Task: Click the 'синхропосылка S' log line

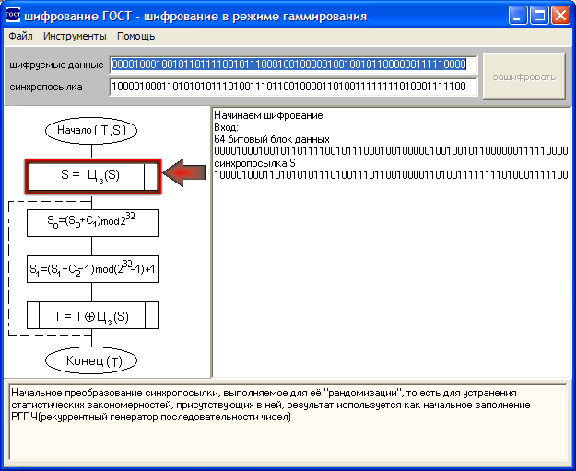Action: point(254,163)
